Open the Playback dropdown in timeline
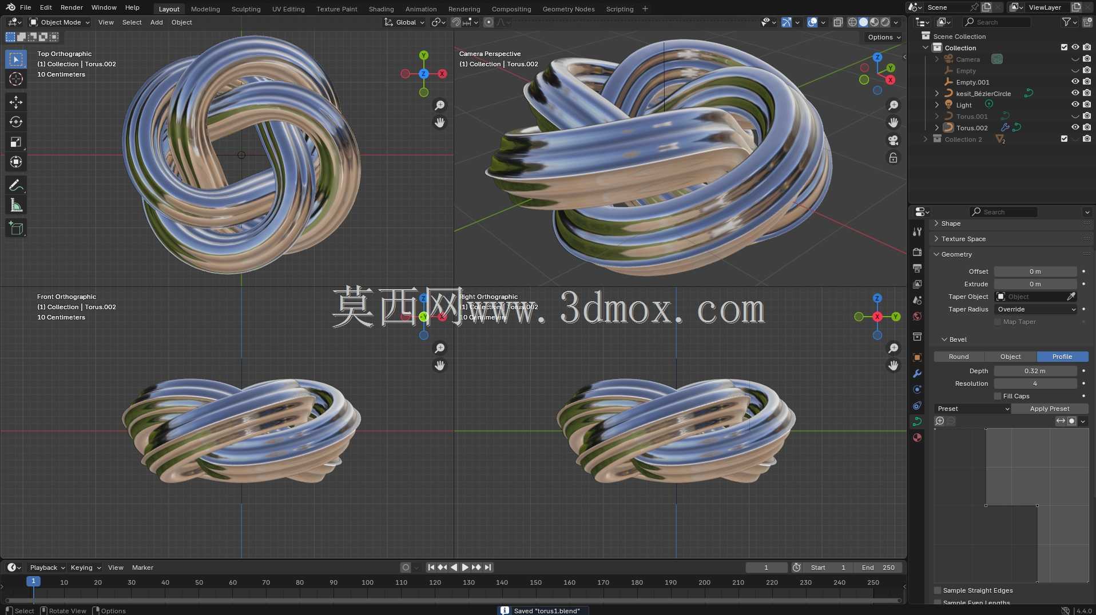The height and width of the screenshot is (615, 1096). [47, 568]
